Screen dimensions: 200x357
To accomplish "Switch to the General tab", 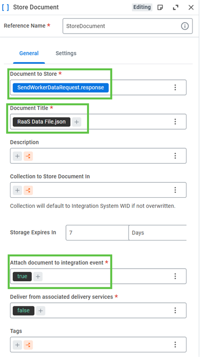I will [29, 53].
